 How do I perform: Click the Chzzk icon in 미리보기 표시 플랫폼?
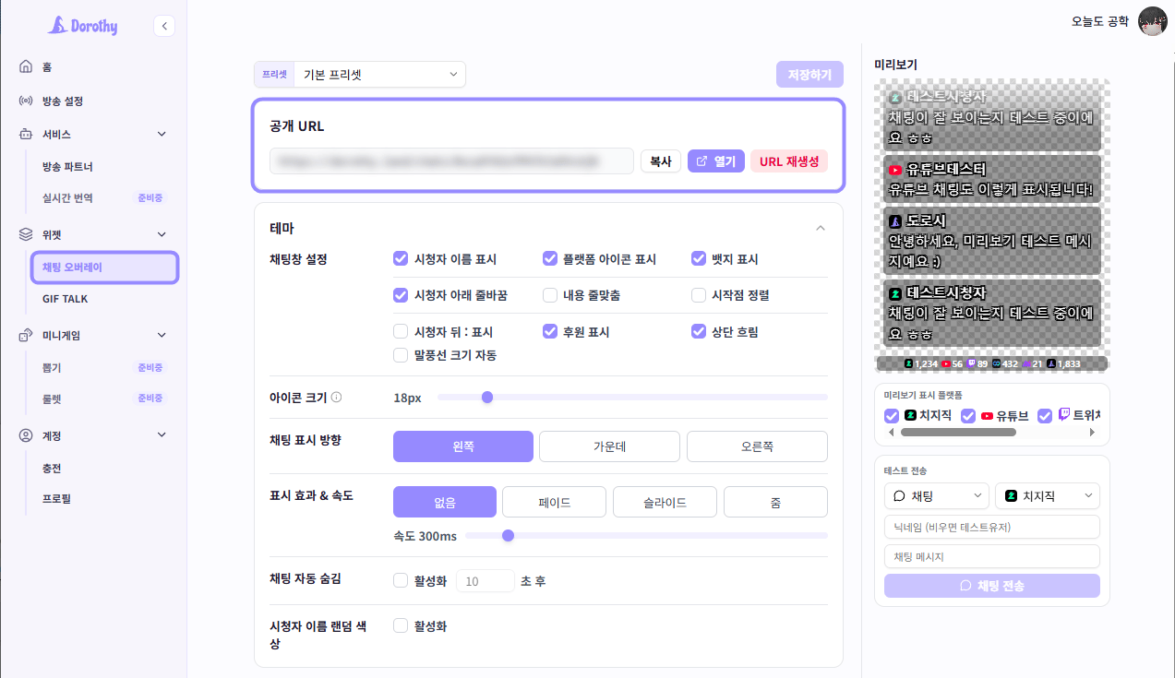[x=910, y=416]
